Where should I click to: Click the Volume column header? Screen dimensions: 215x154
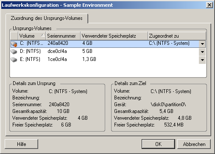(x=32, y=36)
